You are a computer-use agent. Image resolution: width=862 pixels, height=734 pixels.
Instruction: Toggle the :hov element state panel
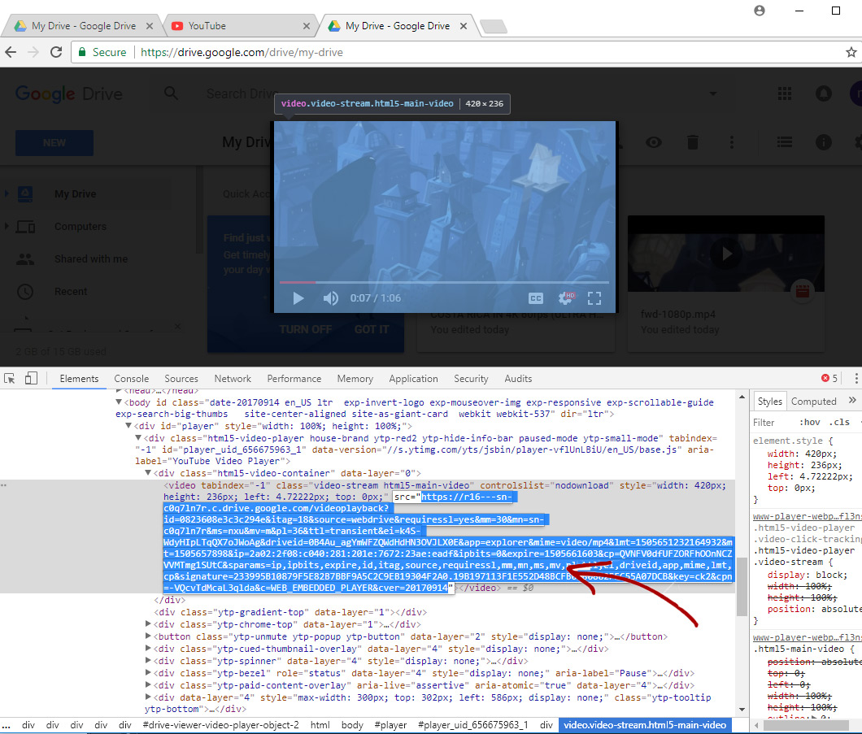[x=809, y=423]
